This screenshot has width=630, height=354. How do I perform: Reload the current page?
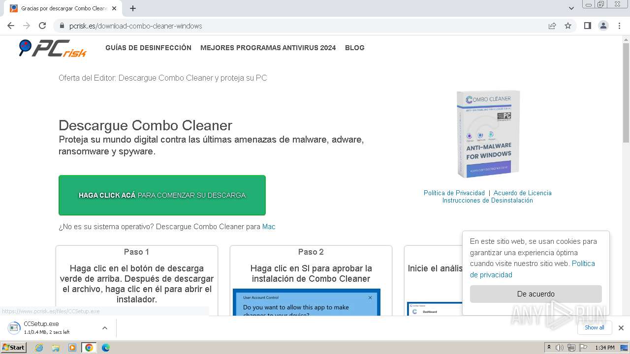(x=42, y=26)
